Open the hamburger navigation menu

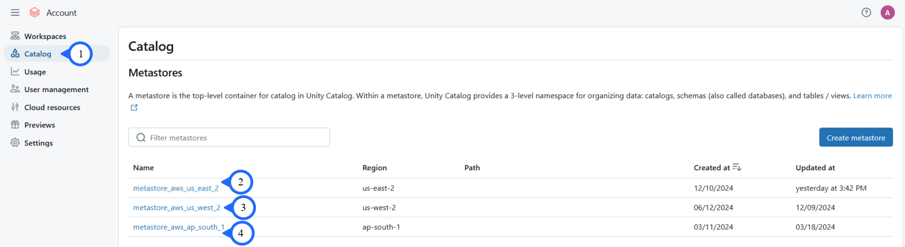pos(15,13)
